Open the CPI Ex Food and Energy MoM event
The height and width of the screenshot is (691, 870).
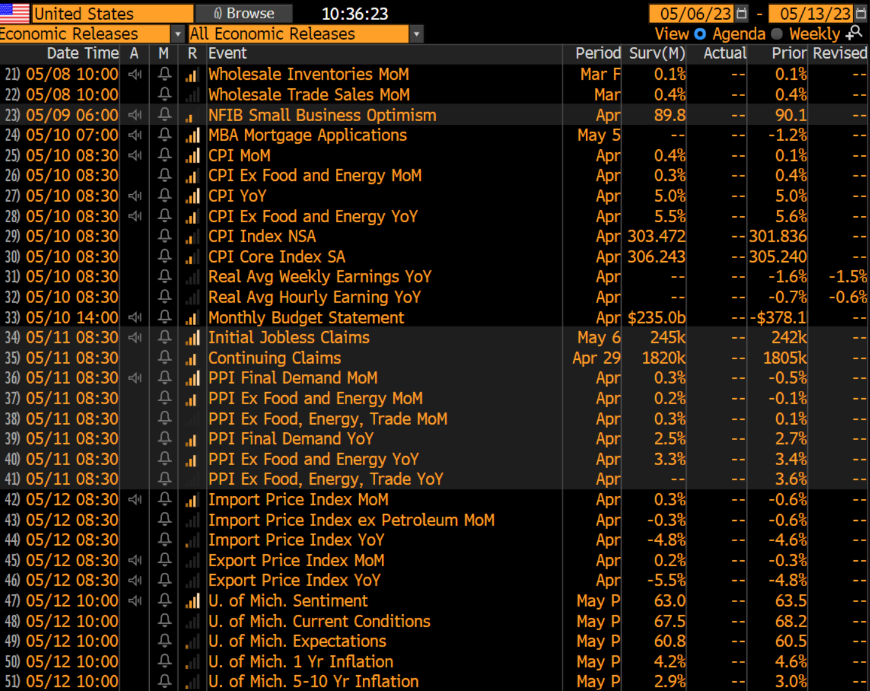[x=315, y=176]
